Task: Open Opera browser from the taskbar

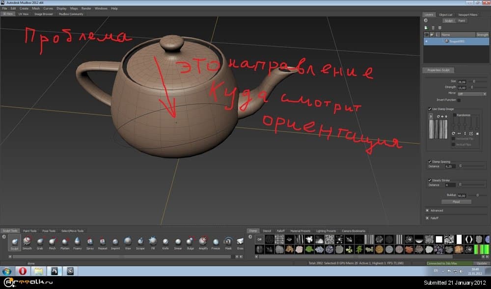Action: (22, 270)
